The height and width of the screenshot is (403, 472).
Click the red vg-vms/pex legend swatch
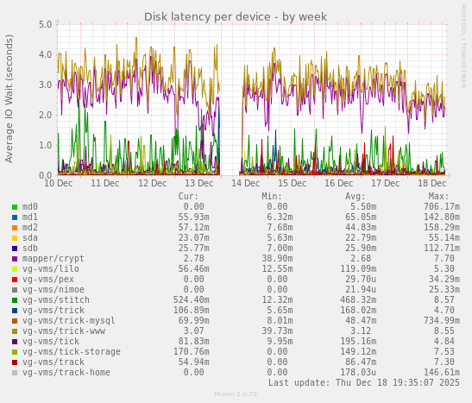tap(15, 280)
